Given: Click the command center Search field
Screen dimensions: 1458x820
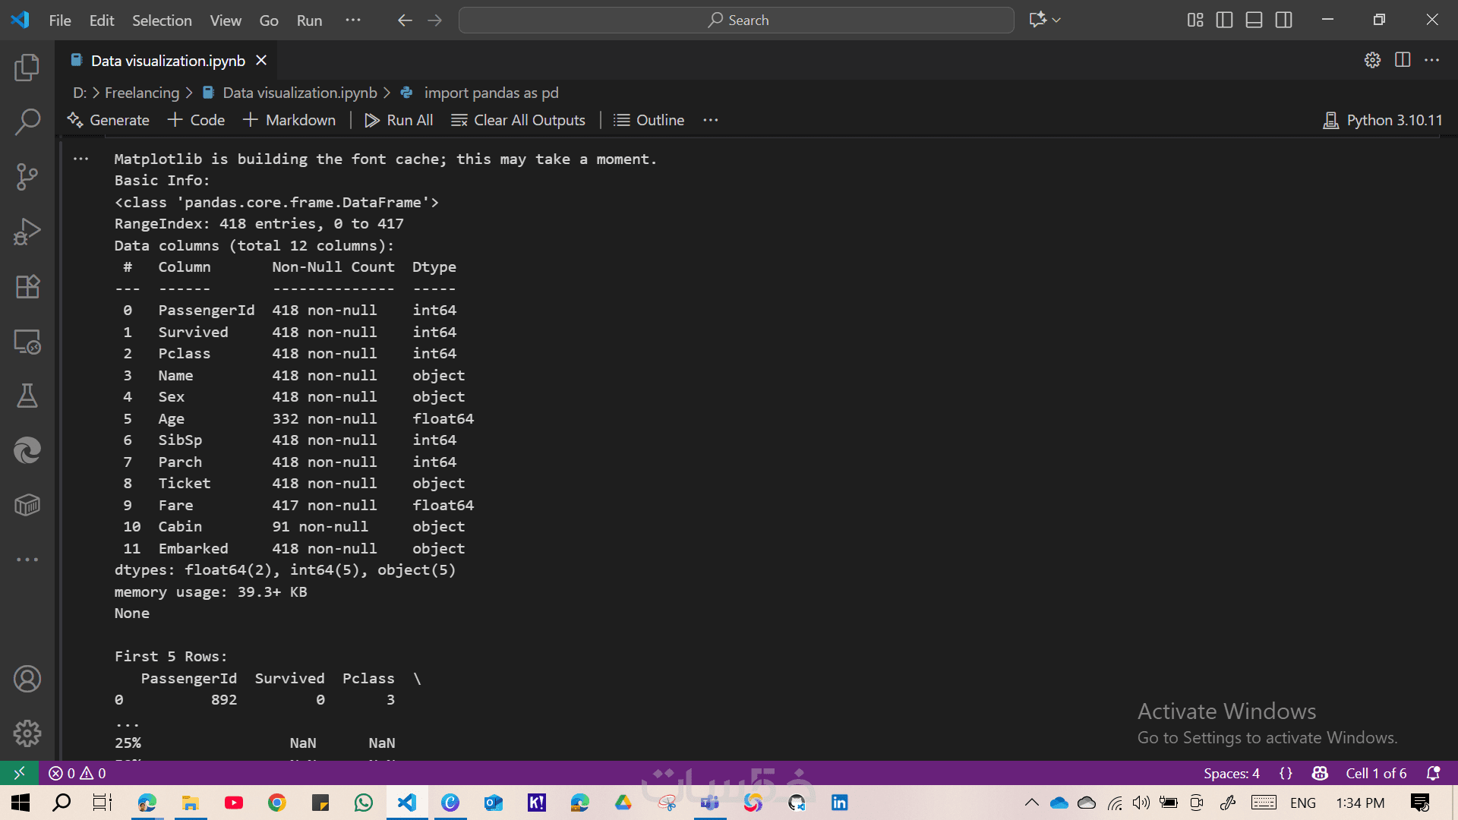Looking at the screenshot, I should click(736, 20).
